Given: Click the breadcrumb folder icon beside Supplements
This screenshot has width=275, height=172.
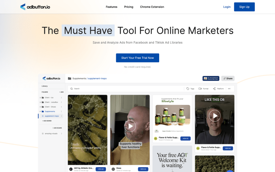Looking at the screenshot, I should click(x=69, y=78).
